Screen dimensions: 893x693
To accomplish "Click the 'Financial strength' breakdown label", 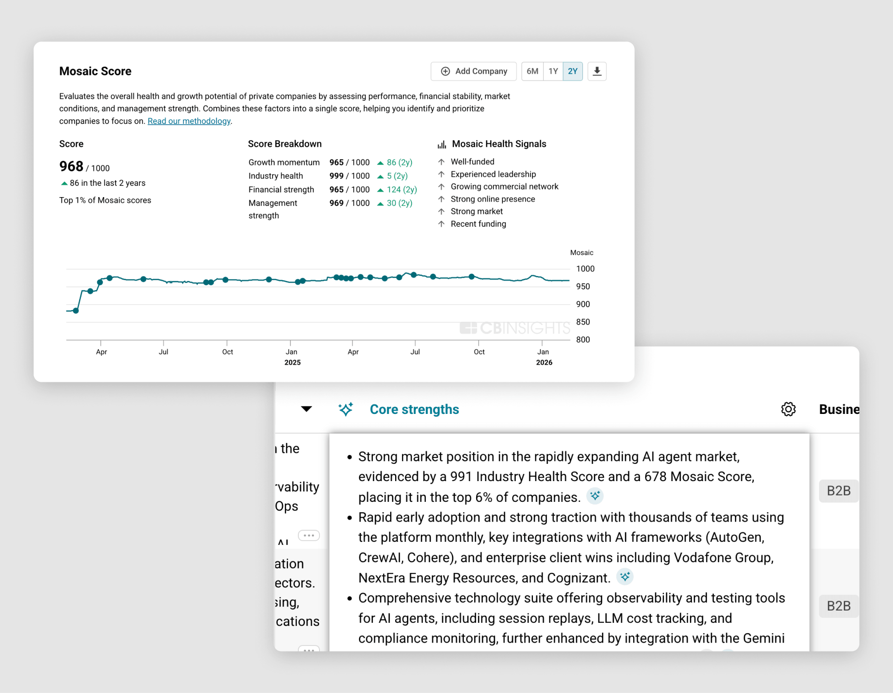I will [x=281, y=190].
